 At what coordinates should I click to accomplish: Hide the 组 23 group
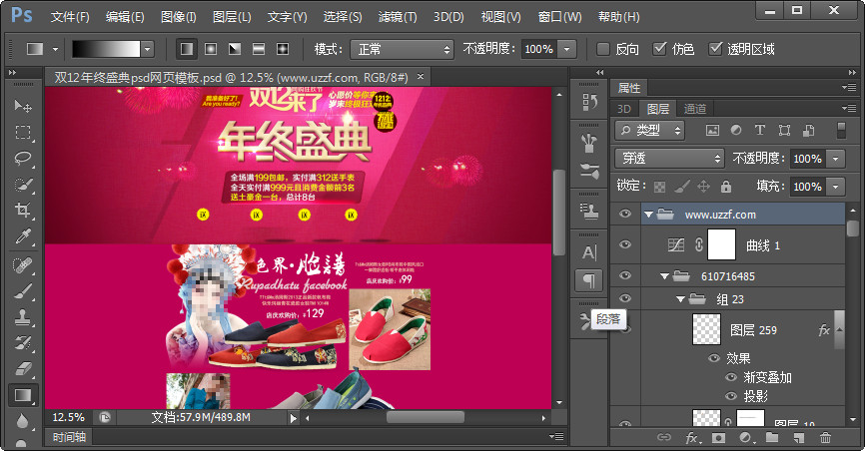(x=625, y=298)
